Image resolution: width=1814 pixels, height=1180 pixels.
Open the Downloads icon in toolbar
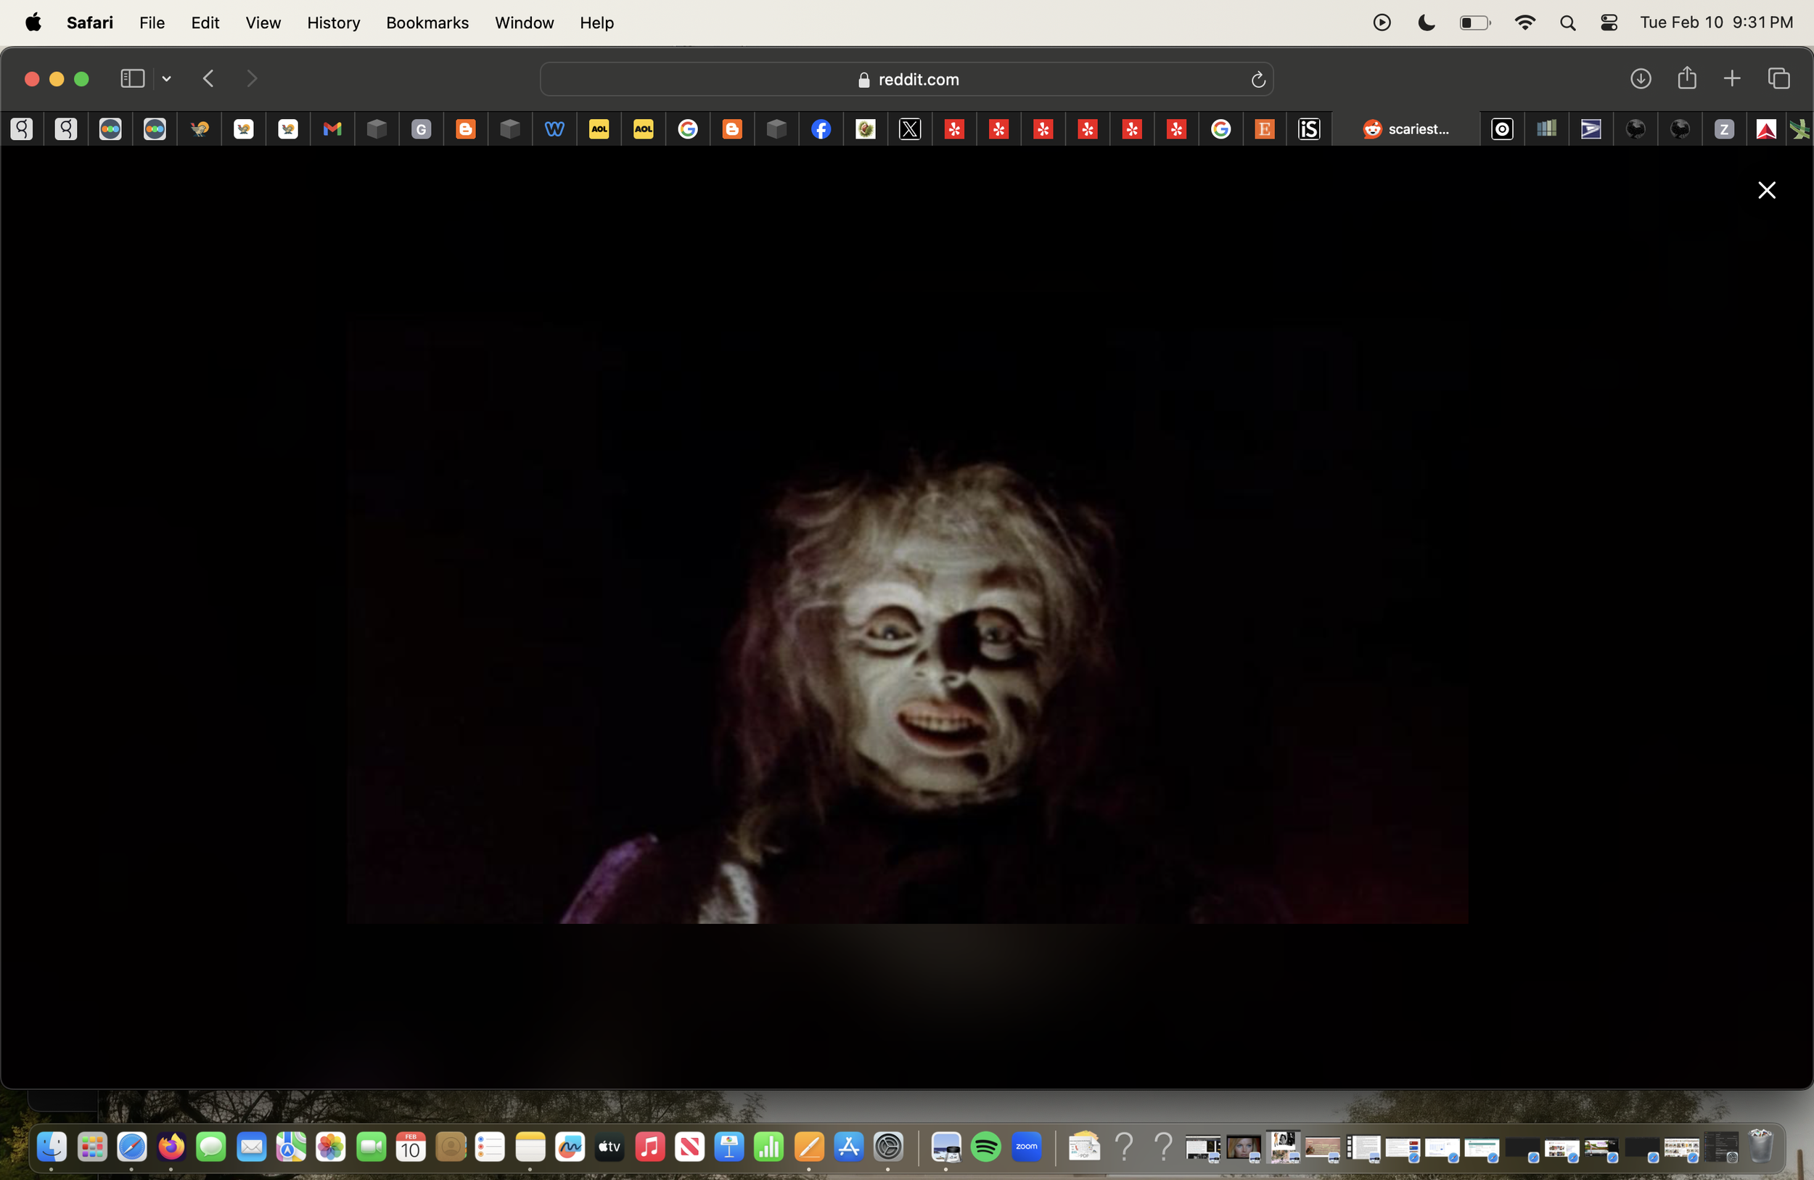pyautogui.click(x=1641, y=78)
